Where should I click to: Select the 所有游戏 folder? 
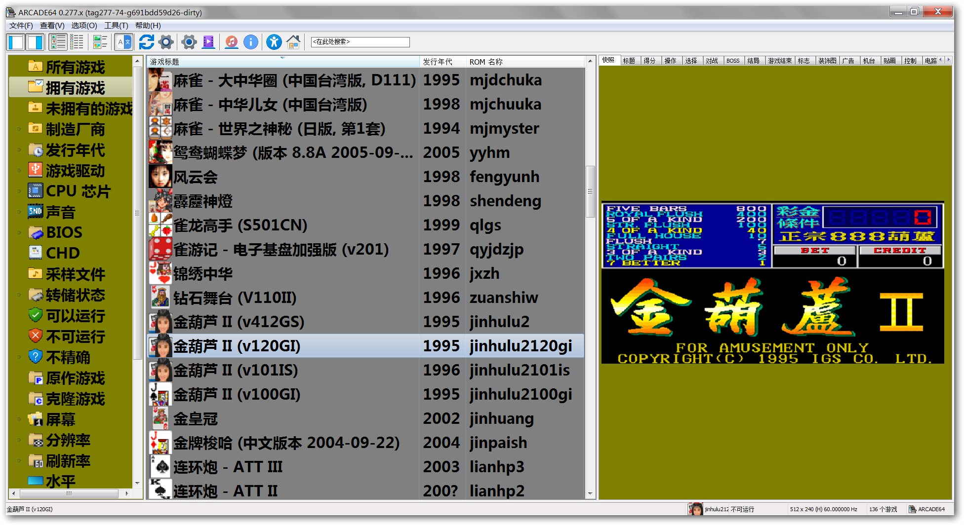(x=75, y=67)
